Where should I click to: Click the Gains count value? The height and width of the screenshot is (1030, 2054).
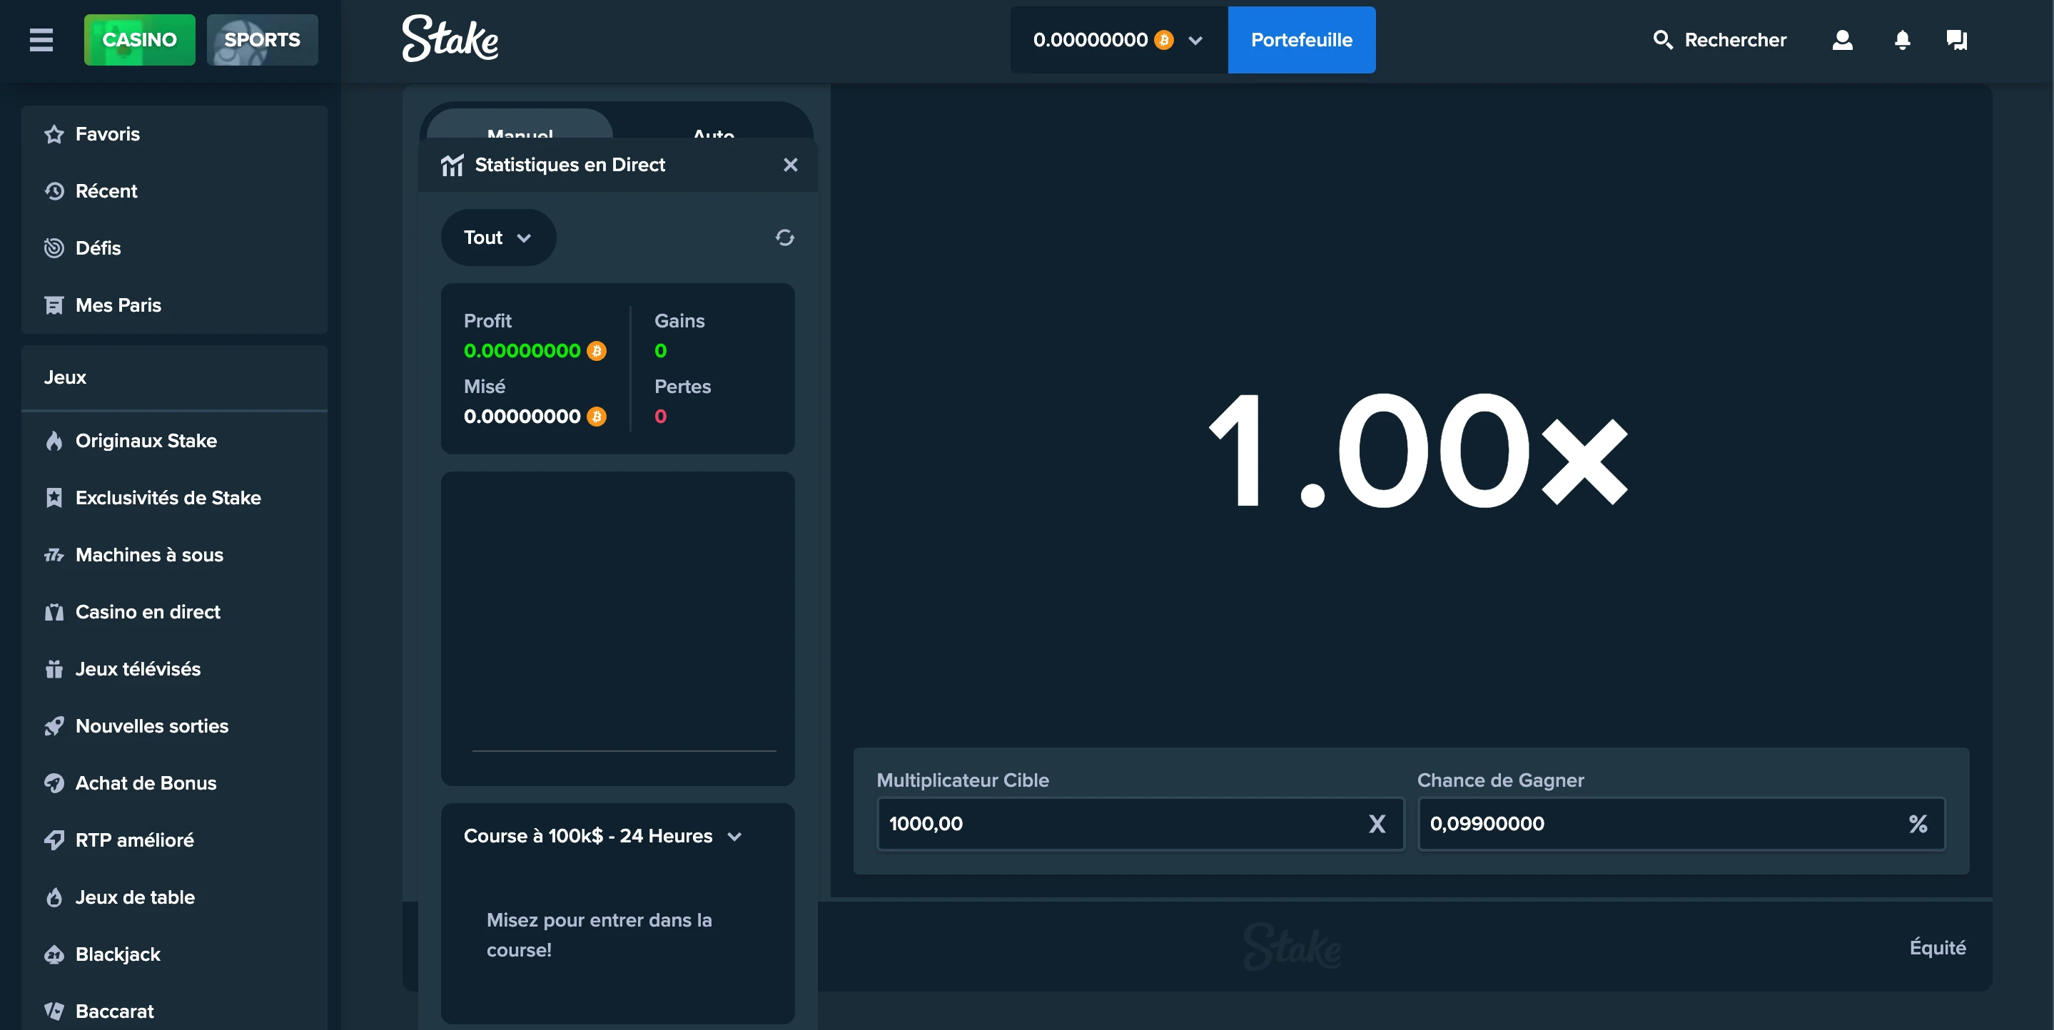[x=660, y=351]
